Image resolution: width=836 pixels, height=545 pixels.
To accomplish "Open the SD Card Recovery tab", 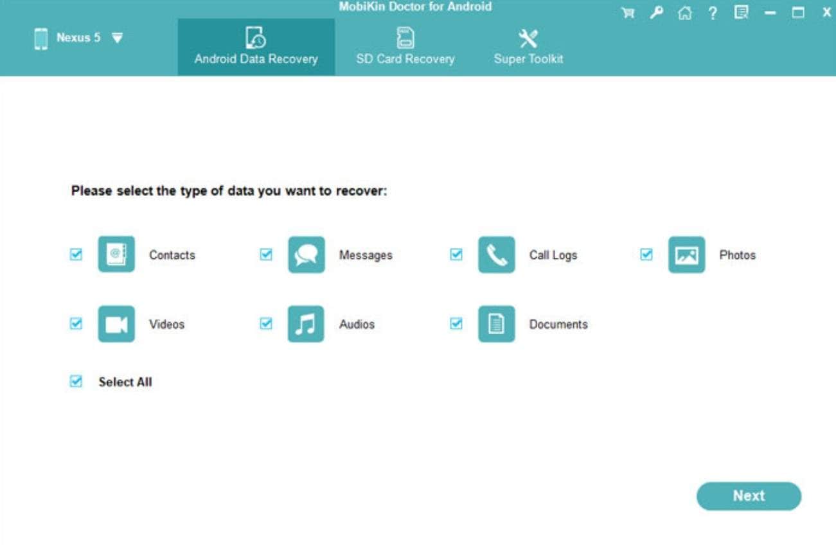I will [405, 47].
